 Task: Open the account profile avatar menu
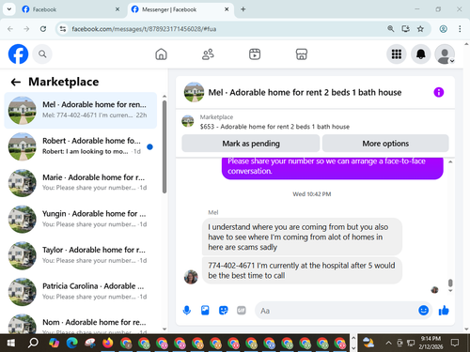[445, 54]
